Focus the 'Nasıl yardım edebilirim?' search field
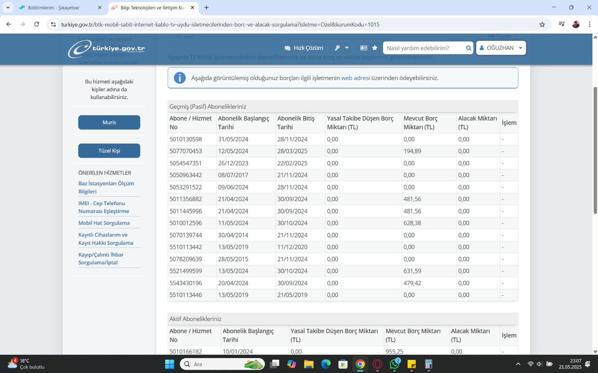The image size is (598, 373). tap(425, 48)
